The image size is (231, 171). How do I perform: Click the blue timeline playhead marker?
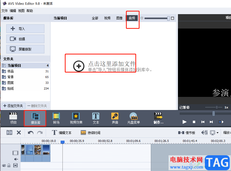click(x=63, y=142)
